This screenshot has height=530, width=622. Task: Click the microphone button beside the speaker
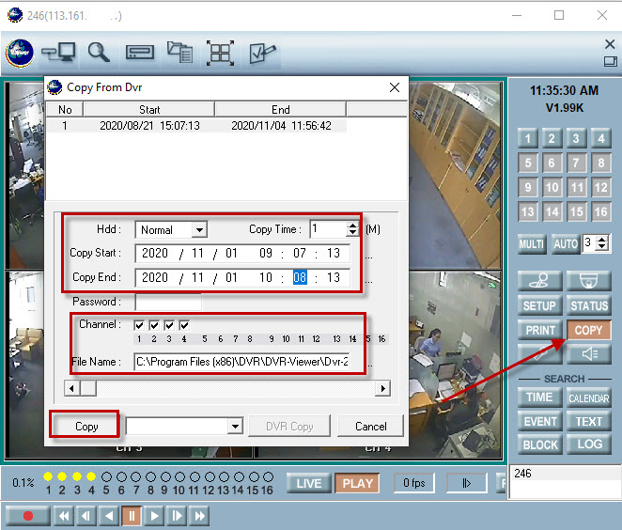540,354
